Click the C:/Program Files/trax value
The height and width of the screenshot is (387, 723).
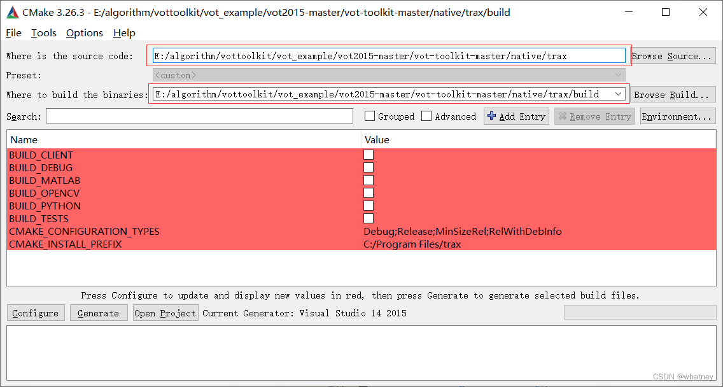pyautogui.click(x=412, y=244)
